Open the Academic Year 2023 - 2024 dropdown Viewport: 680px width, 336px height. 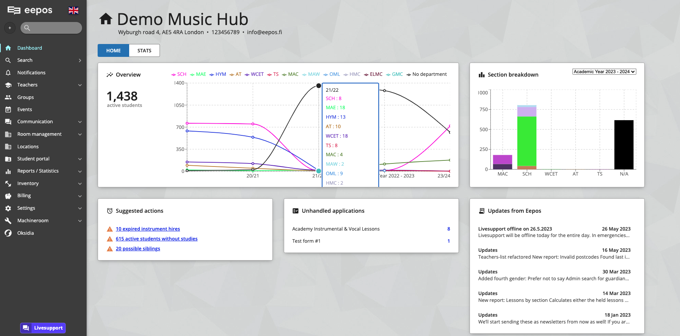[604, 72]
